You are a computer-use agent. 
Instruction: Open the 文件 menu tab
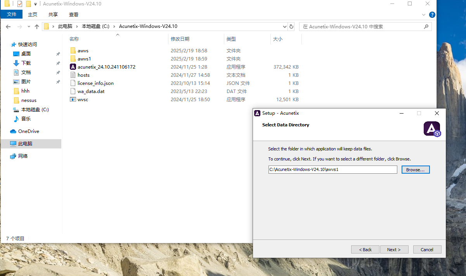[12, 14]
